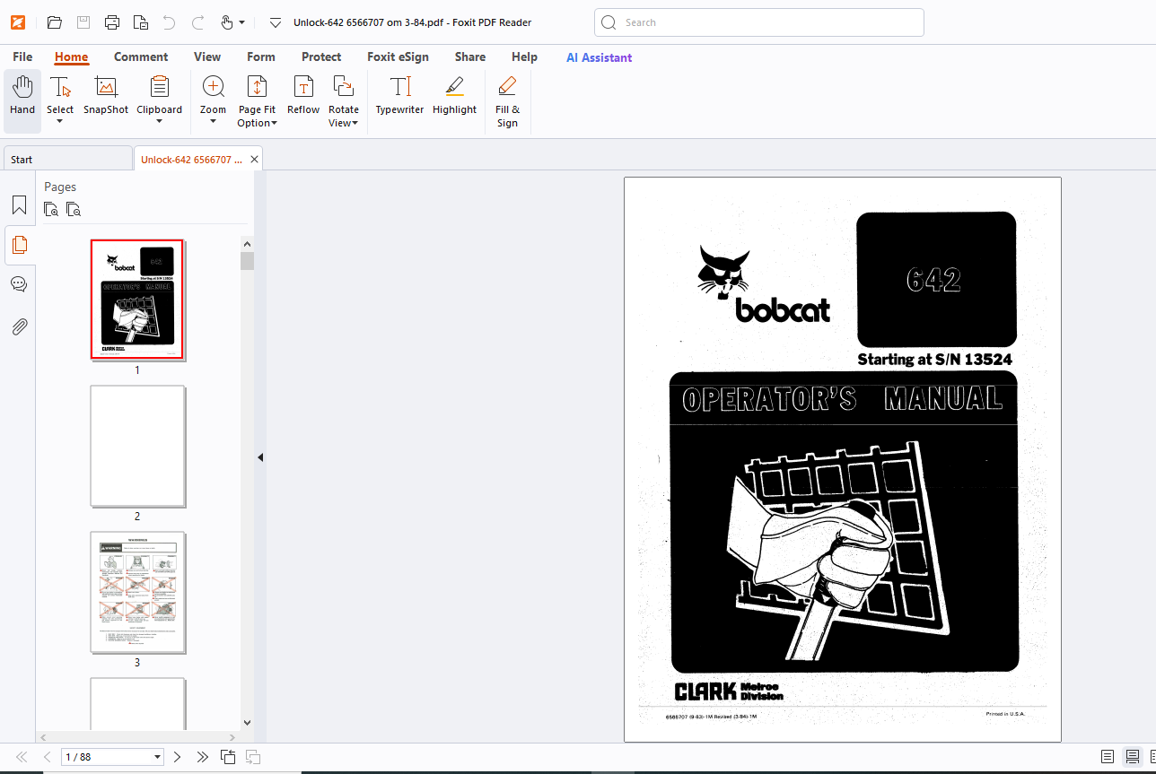Select the Highlight tool

(454, 95)
